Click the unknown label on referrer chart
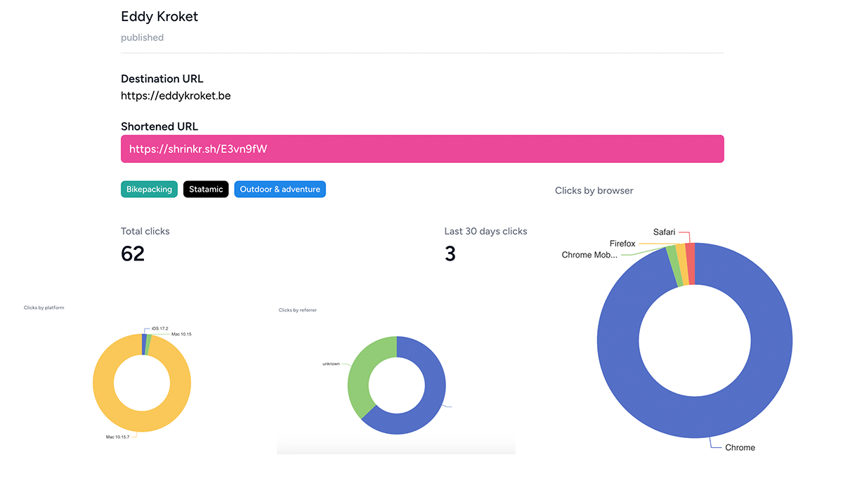Image resolution: width=843 pixels, height=490 pixels. [331, 364]
